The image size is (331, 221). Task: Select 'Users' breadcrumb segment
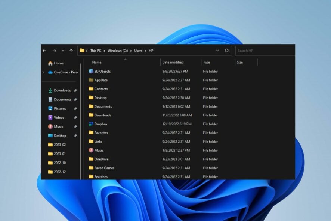point(138,51)
